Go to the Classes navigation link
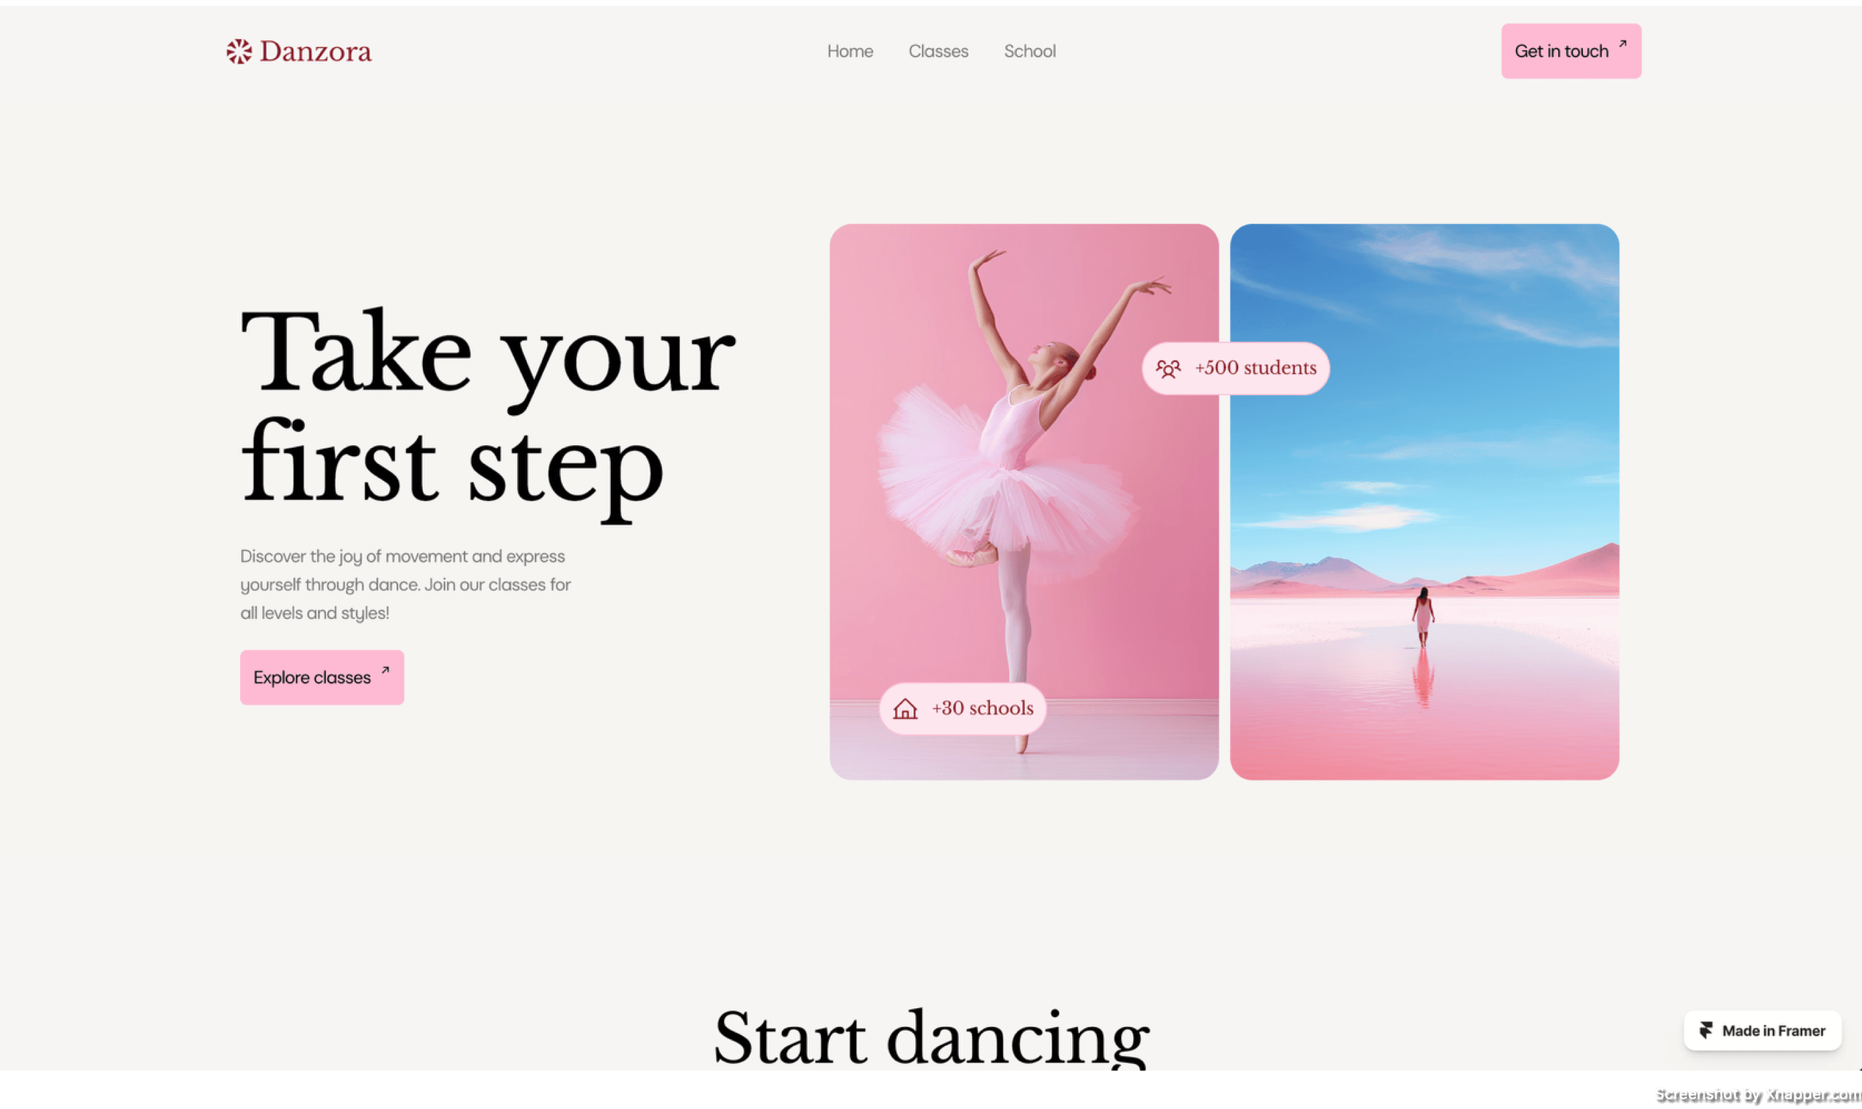The width and height of the screenshot is (1862, 1109). pyautogui.click(x=938, y=51)
